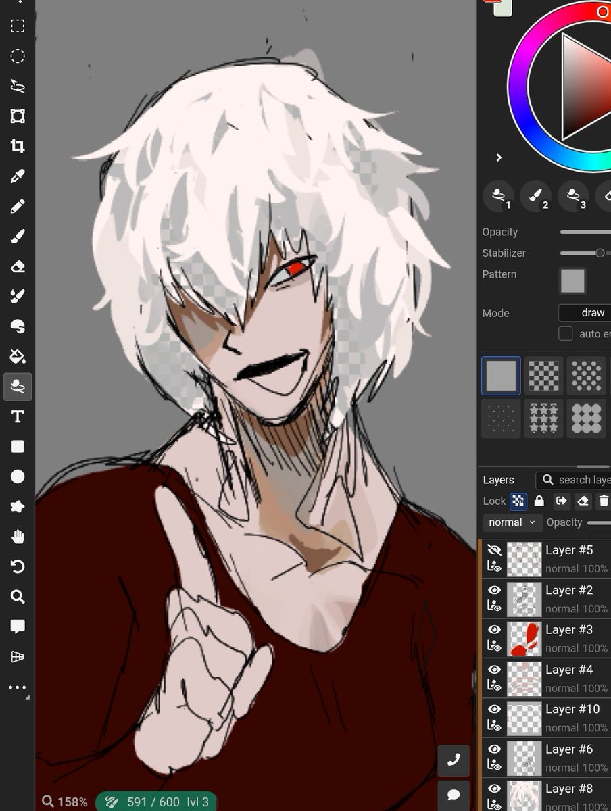611x811 pixels.
Task: Select the stars pattern
Action: pyautogui.click(x=543, y=418)
